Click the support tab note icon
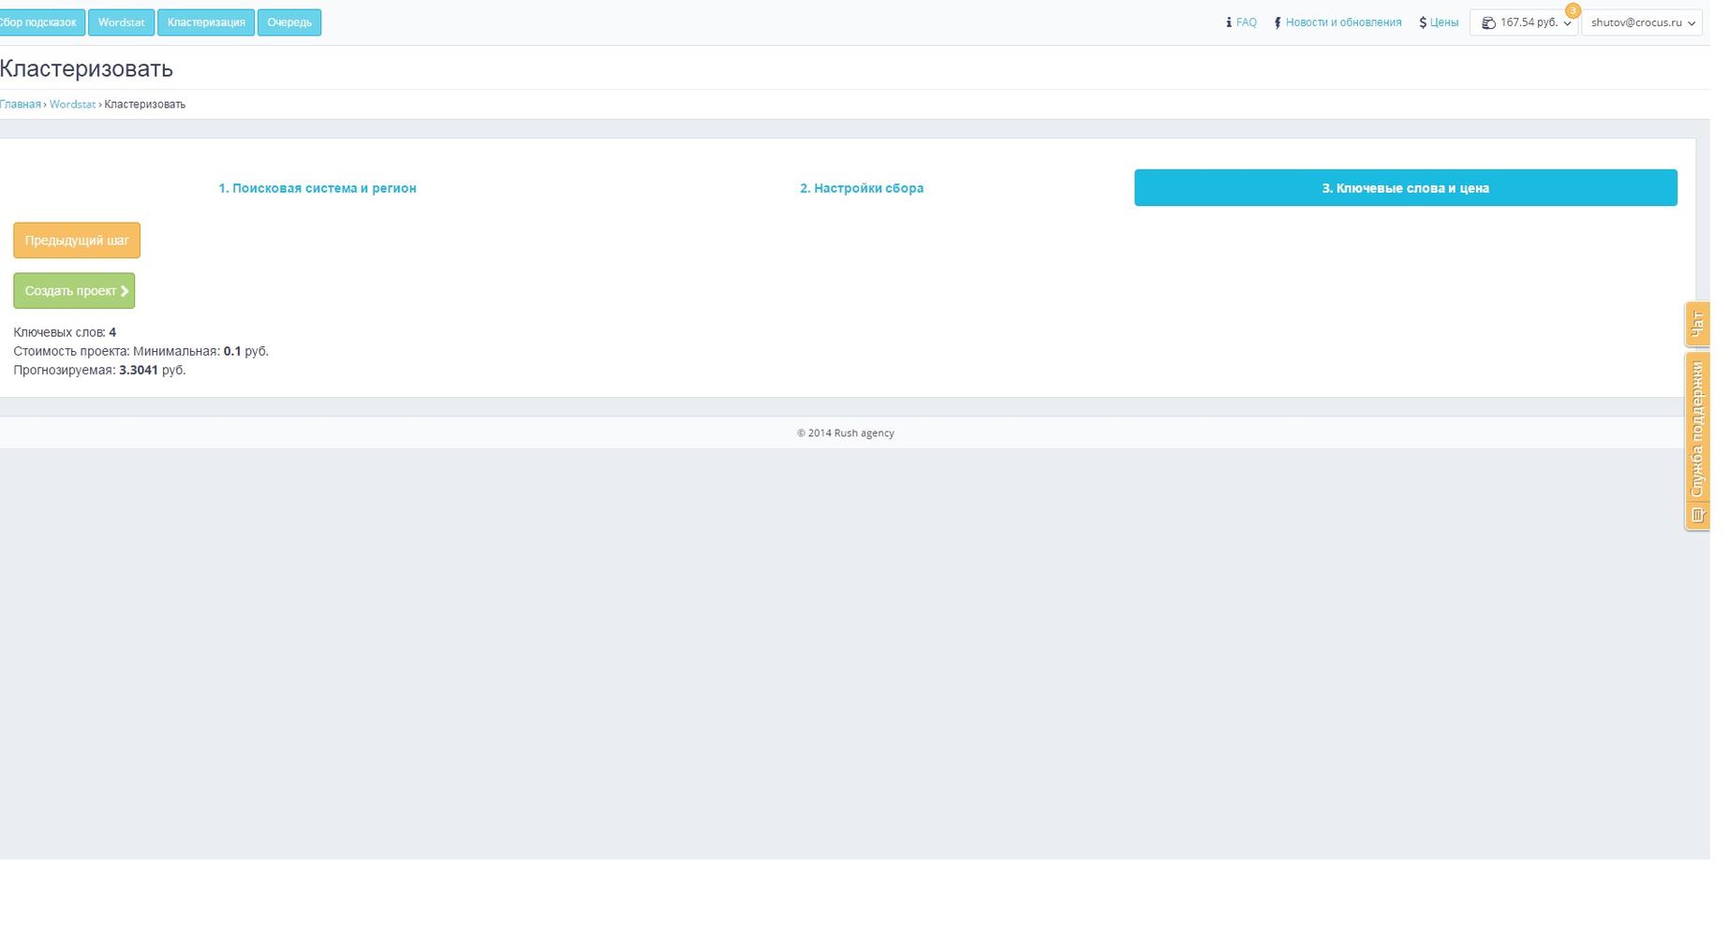 (x=1698, y=515)
